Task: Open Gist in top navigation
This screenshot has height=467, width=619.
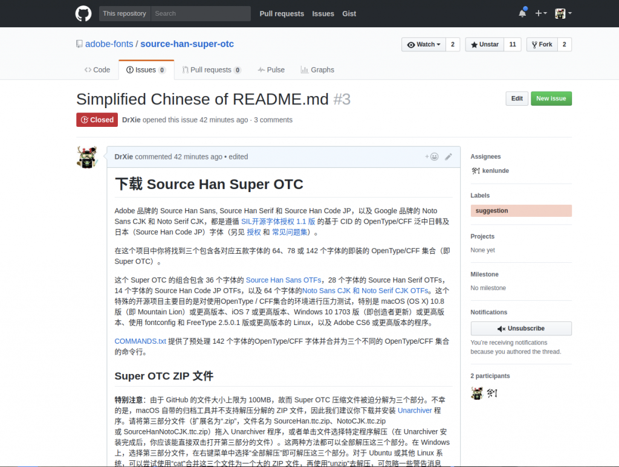Action: [x=349, y=13]
